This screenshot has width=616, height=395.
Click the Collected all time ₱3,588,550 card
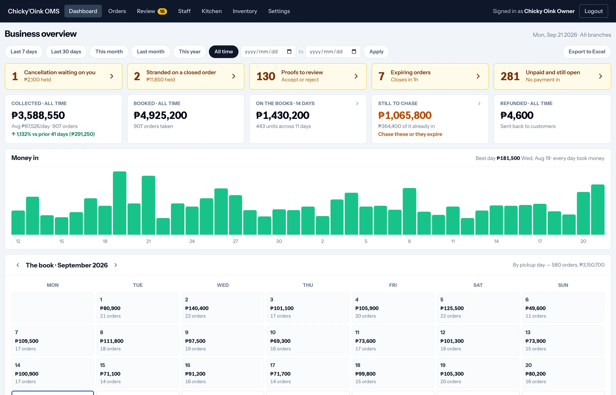(x=63, y=119)
